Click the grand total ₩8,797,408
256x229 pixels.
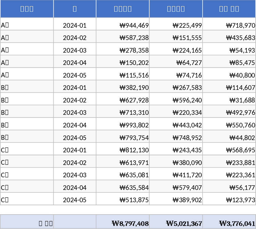[123, 223]
